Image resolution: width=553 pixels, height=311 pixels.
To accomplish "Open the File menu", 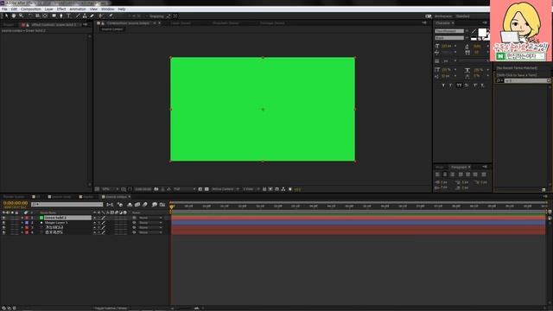I will [x=4, y=10].
